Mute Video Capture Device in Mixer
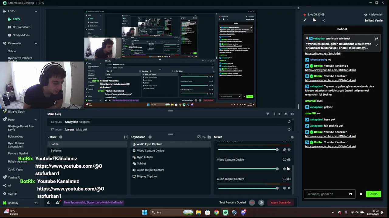Viewport: 389px width, 218px height. coord(284,169)
